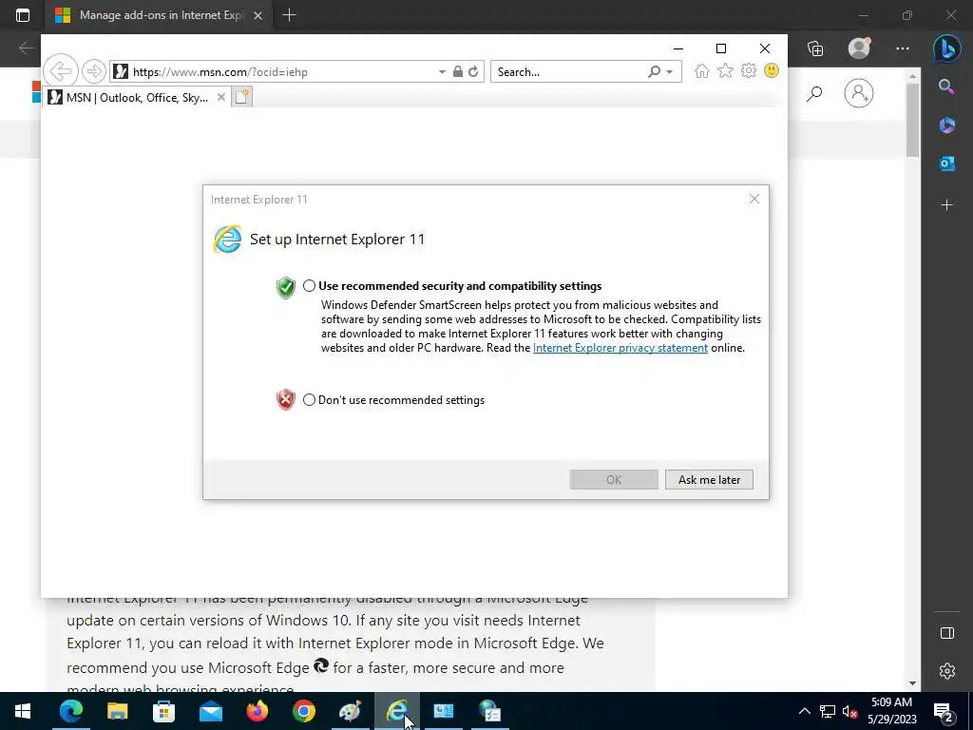This screenshot has height=730, width=973.
Task: Click the smiley feedback icon in IE
Action: 772,70
